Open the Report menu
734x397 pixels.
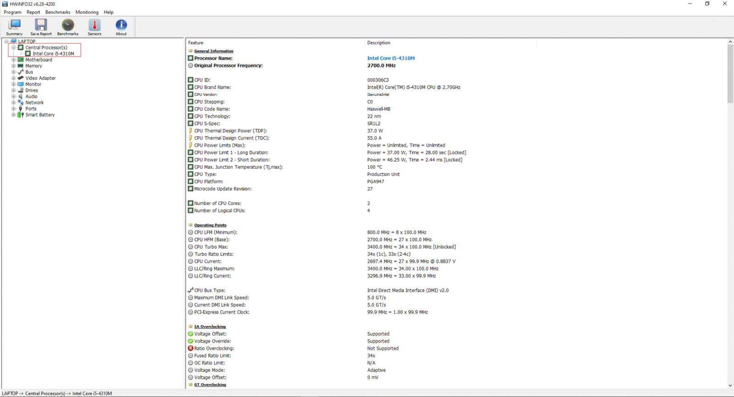33,12
